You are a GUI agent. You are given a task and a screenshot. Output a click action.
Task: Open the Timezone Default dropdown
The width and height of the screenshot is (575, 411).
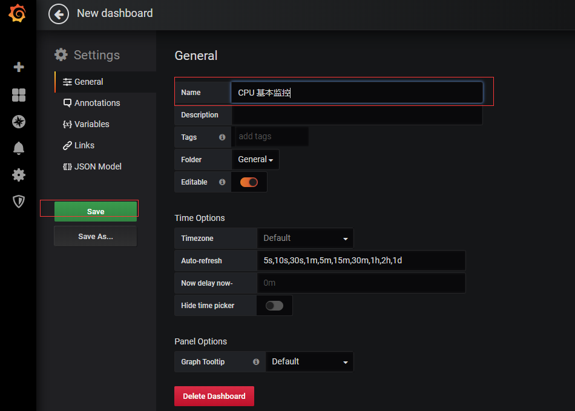[x=305, y=238]
